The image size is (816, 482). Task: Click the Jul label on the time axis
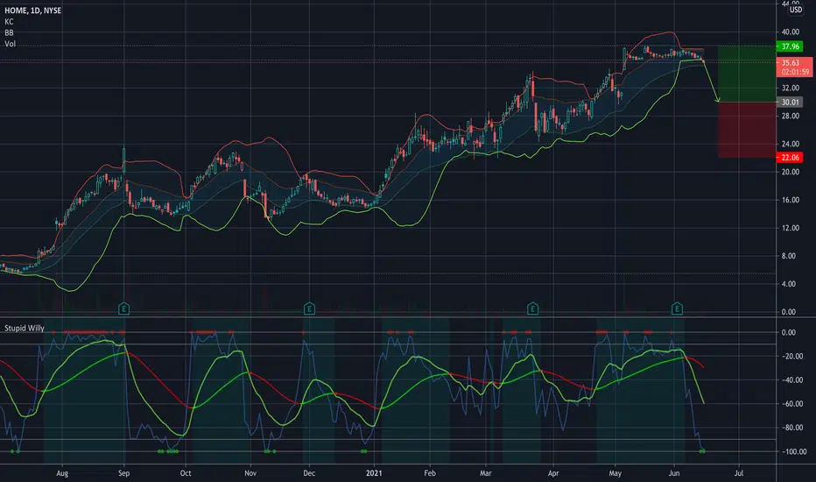coord(738,473)
